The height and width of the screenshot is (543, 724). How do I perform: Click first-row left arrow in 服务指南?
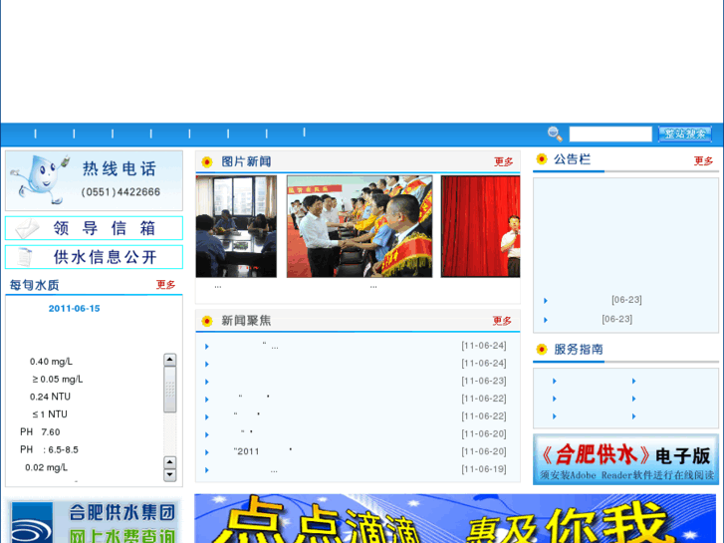(555, 382)
